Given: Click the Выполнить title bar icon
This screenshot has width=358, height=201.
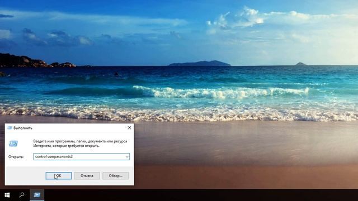Looking at the screenshot, I should click(10, 128).
